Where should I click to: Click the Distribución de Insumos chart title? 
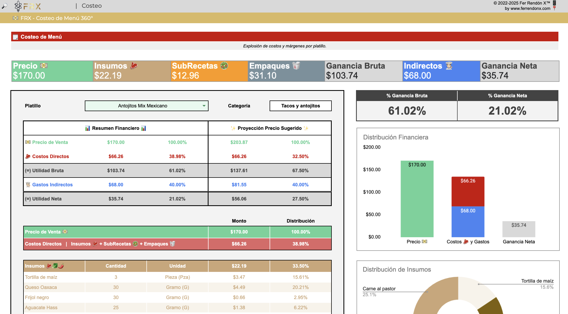point(397,269)
